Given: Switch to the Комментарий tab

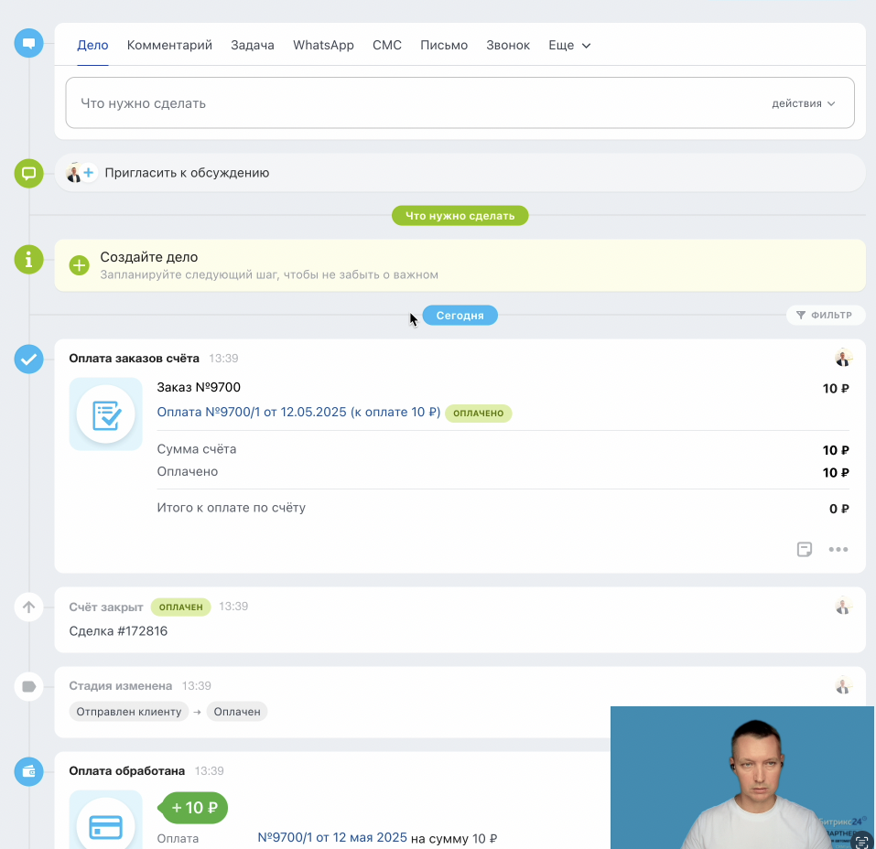Looking at the screenshot, I should 169,45.
